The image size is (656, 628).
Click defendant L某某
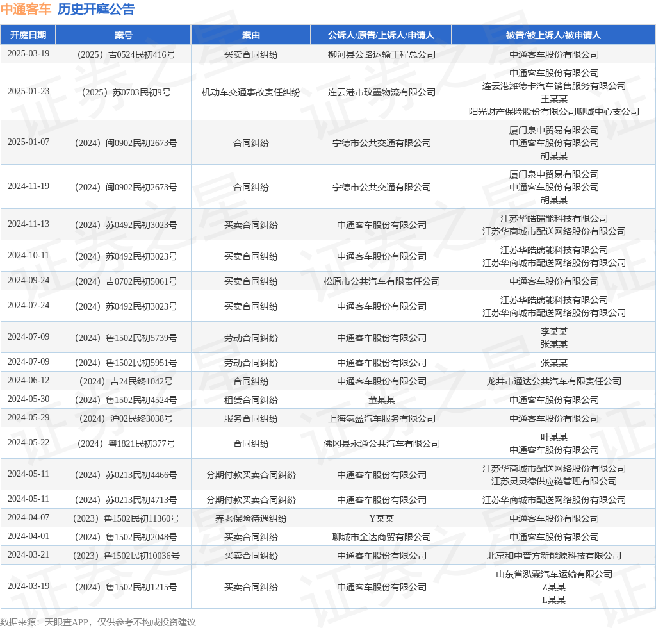554,600
